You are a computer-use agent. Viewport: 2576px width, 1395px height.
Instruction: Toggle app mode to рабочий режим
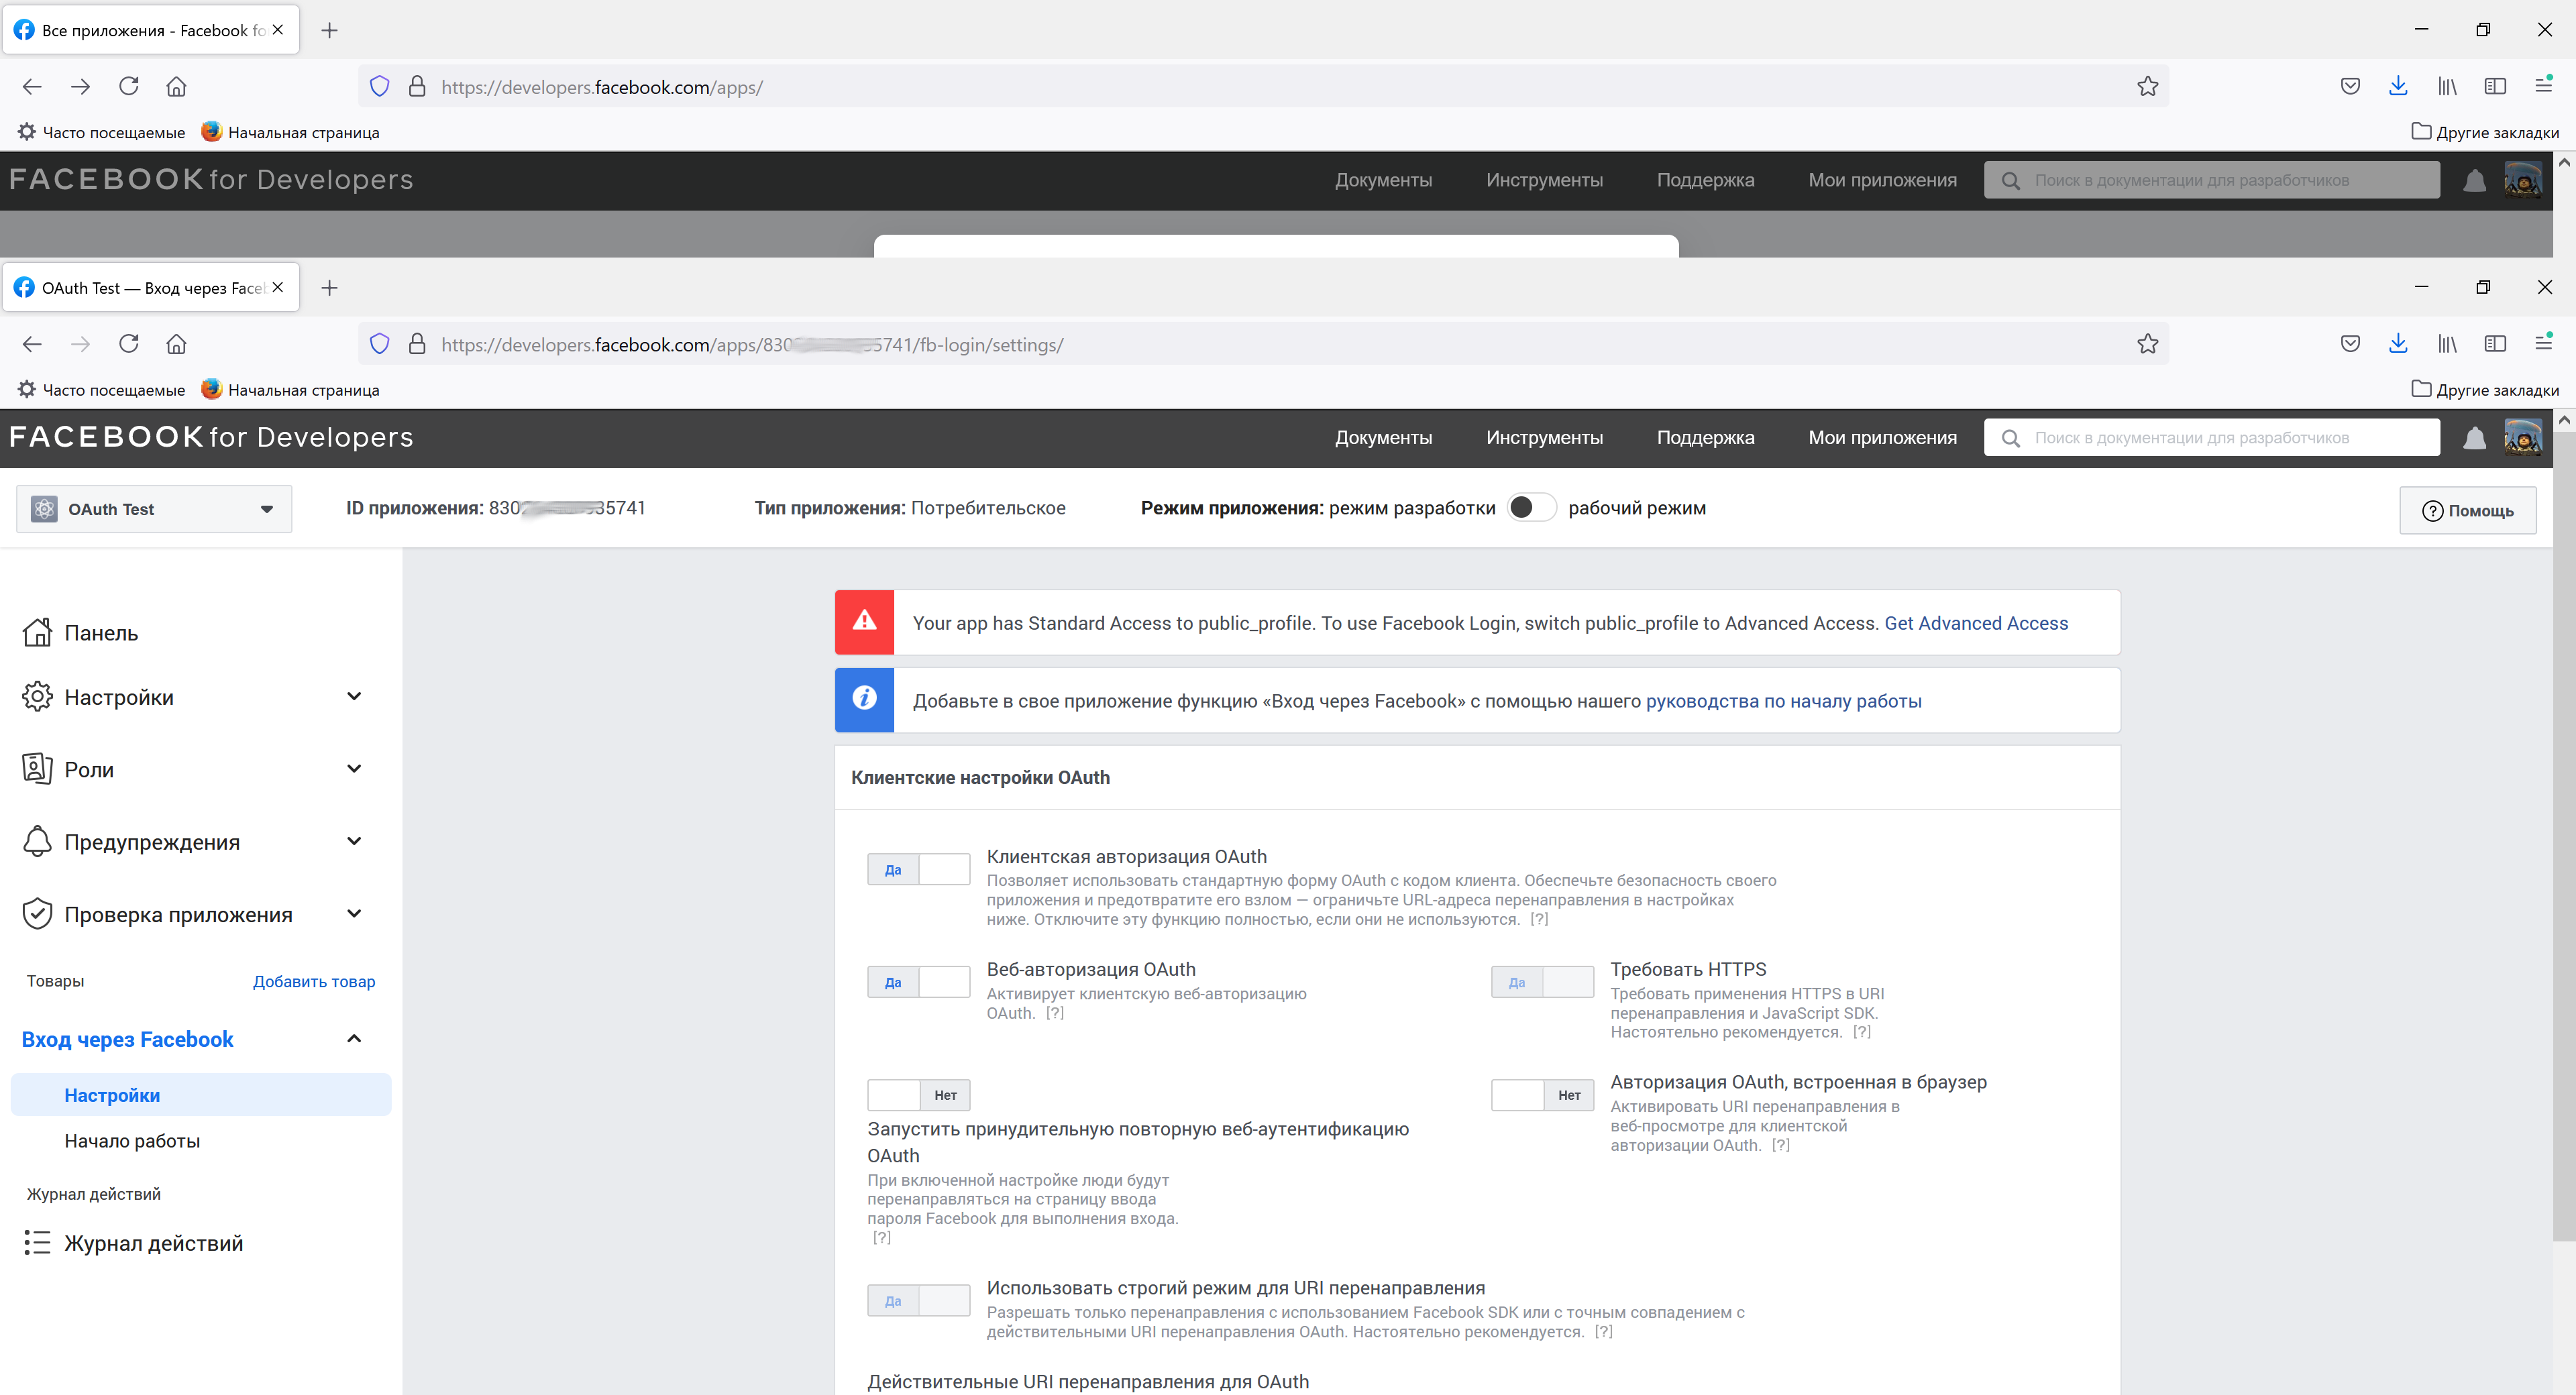[1531, 508]
